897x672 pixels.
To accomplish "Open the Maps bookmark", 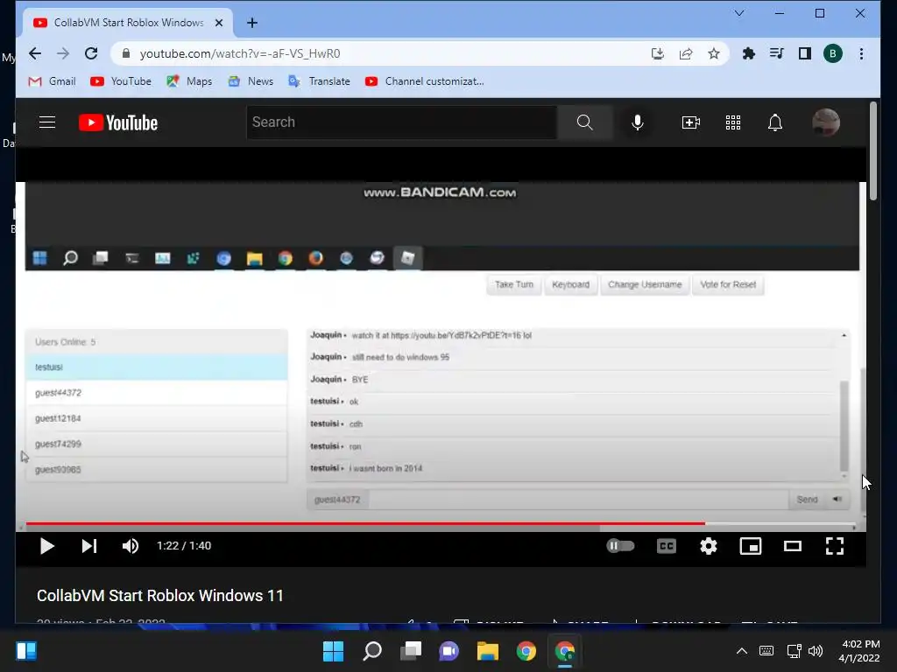I will [189, 81].
